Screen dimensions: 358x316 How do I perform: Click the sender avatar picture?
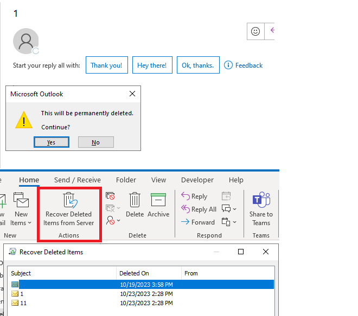point(26,41)
